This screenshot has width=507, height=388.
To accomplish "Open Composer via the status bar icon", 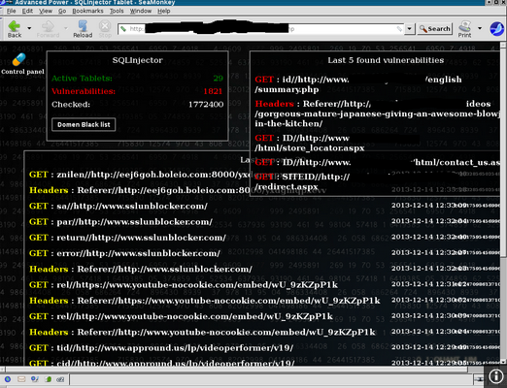I will (x=35, y=379).
